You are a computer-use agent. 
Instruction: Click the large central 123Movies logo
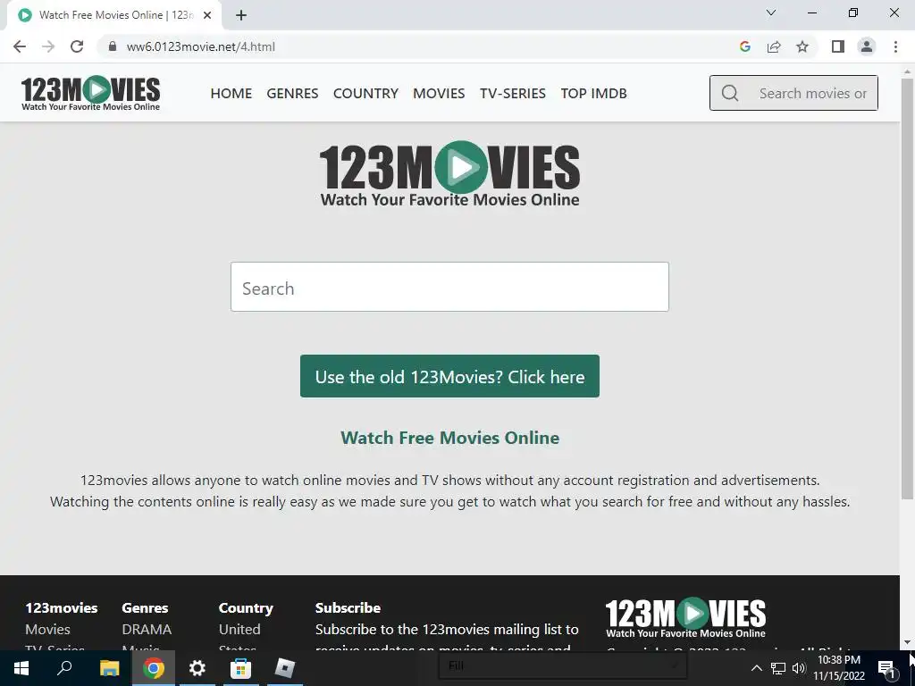click(x=449, y=174)
